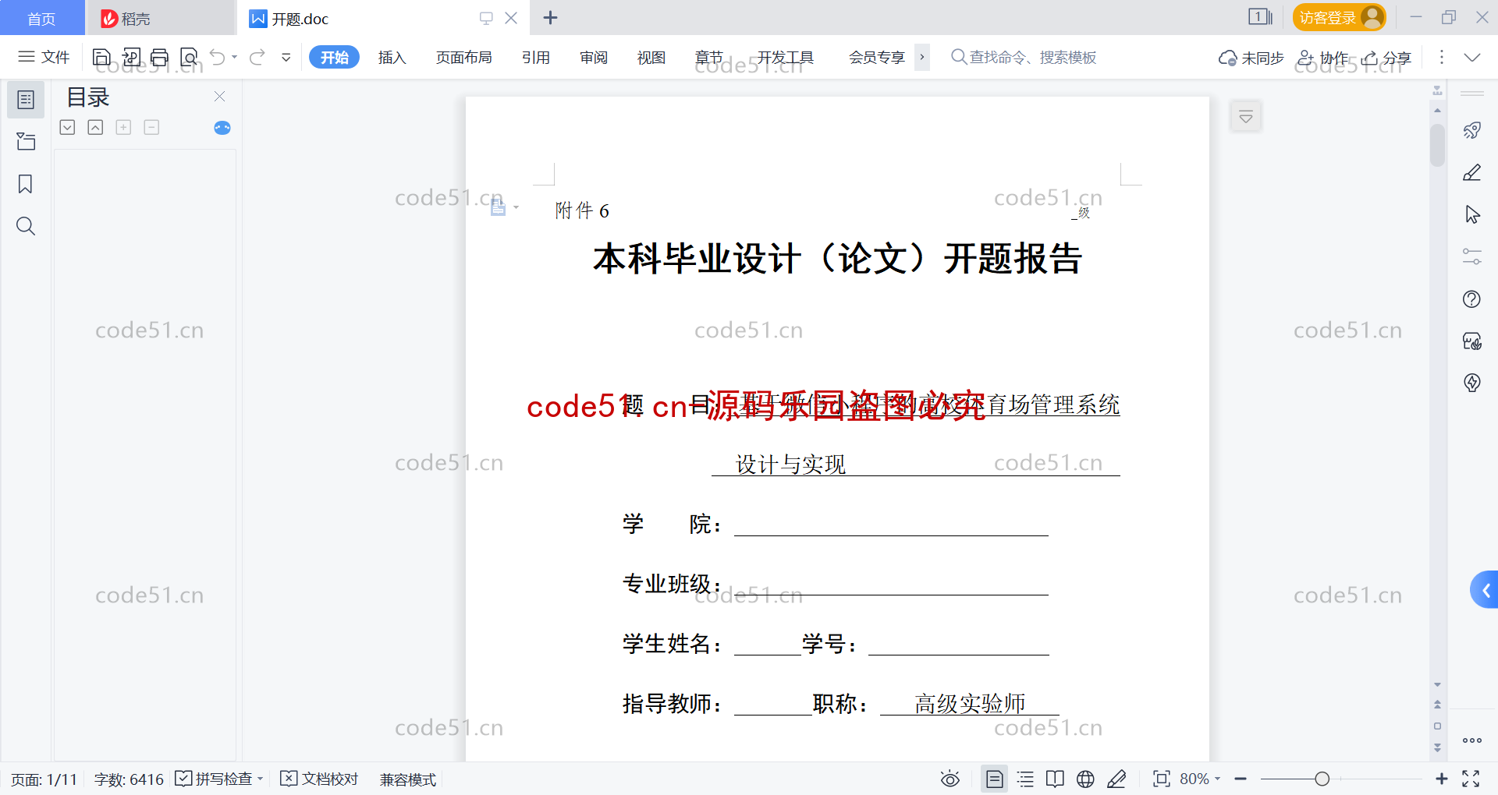The width and height of the screenshot is (1498, 795).
Task: Expand the blue side panel arrow
Action: point(1485,590)
